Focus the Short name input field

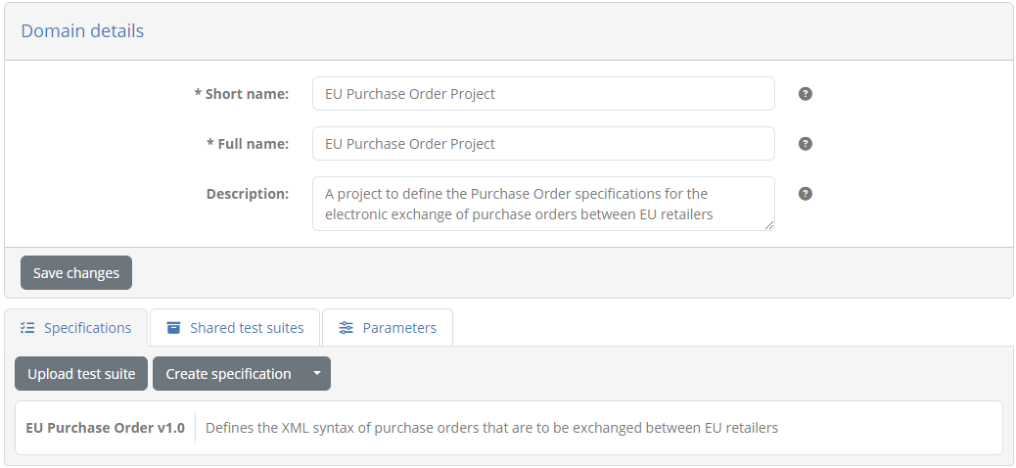543,94
